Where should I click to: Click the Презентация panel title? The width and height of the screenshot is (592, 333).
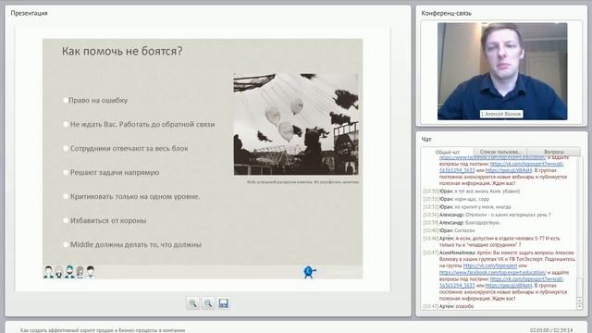[29, 13]
